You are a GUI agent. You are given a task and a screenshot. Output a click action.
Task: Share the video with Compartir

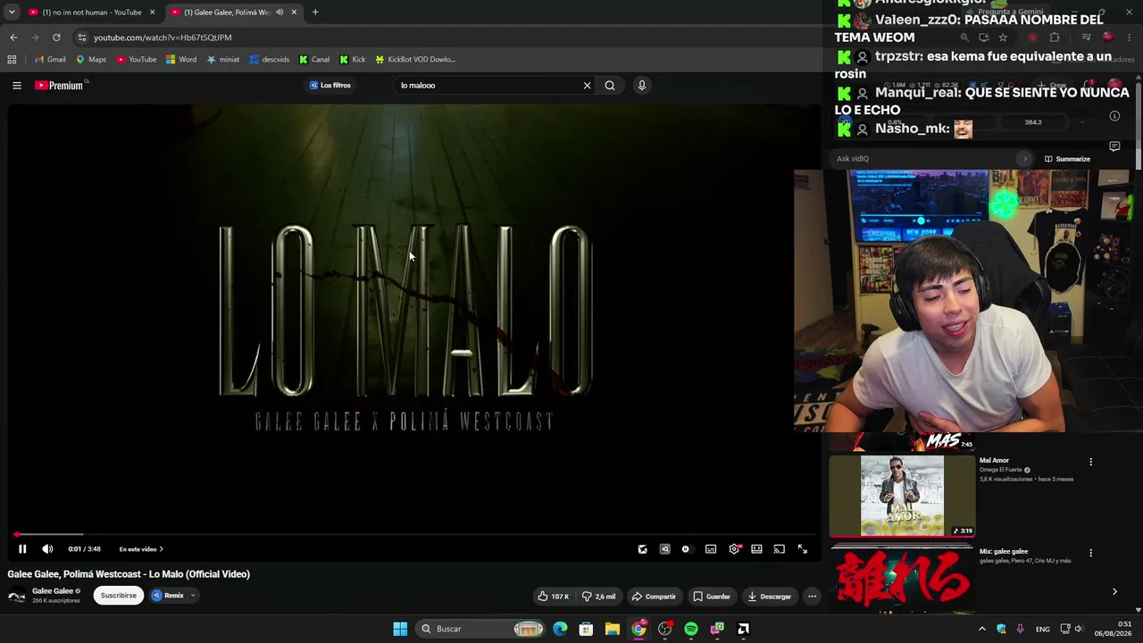point(654,596)
